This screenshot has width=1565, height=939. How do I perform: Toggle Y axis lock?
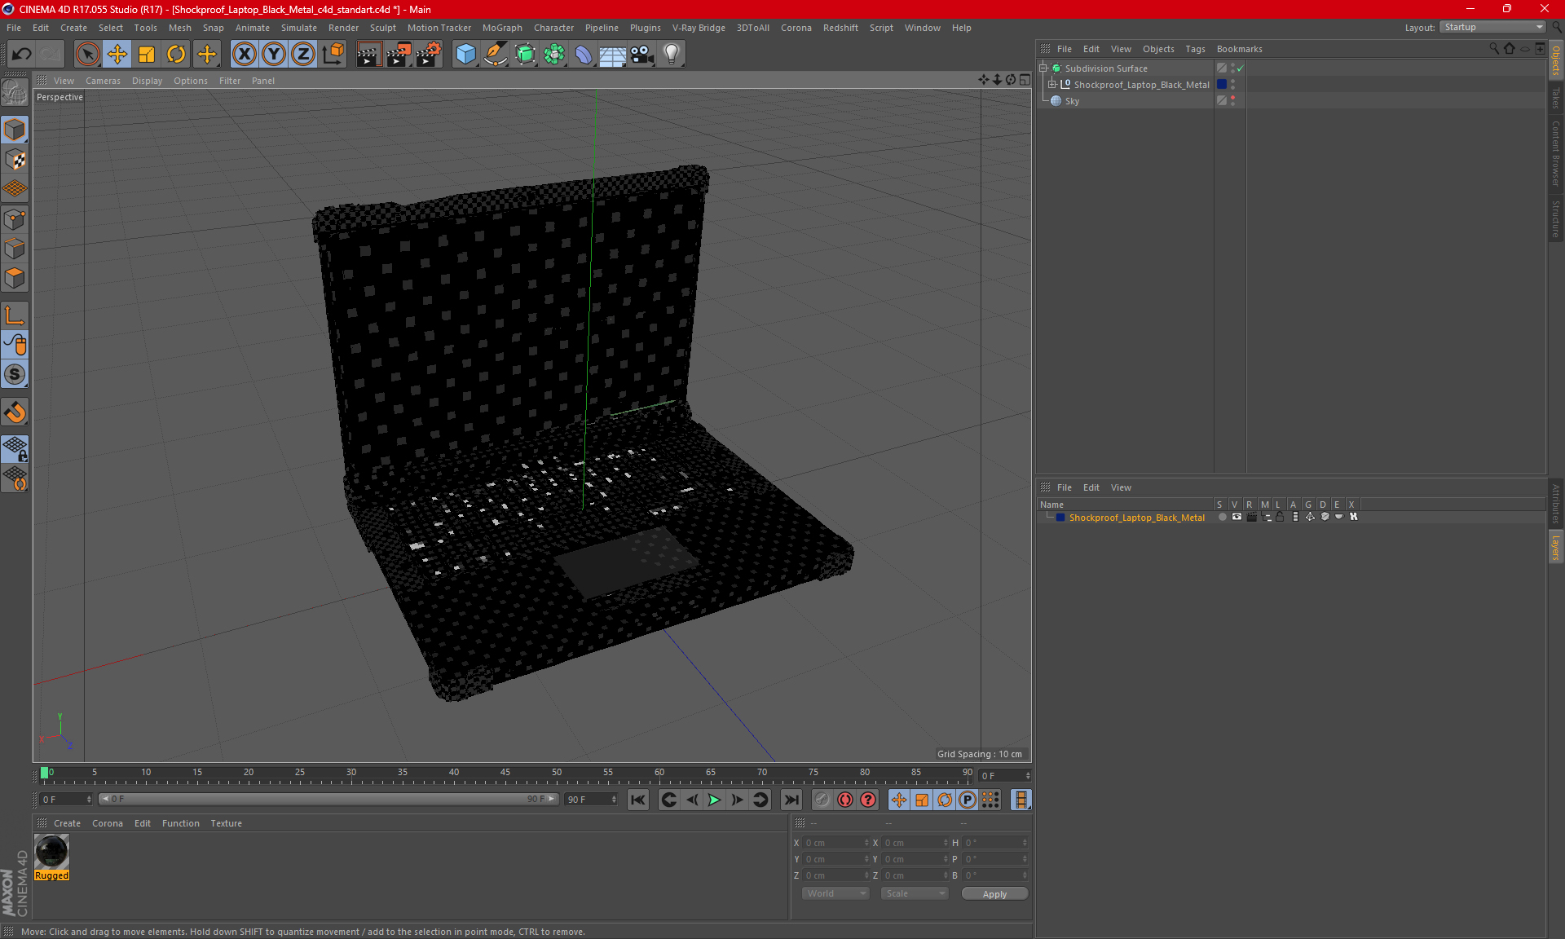coord(274,54)
